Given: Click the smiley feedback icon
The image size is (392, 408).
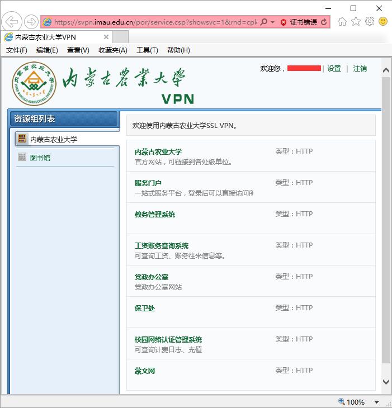Looking at the screenshot, I should (x=383, y=21).
